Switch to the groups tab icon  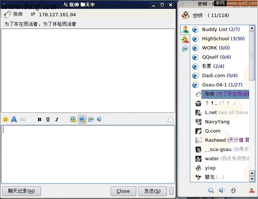click(x=185, y=40)
